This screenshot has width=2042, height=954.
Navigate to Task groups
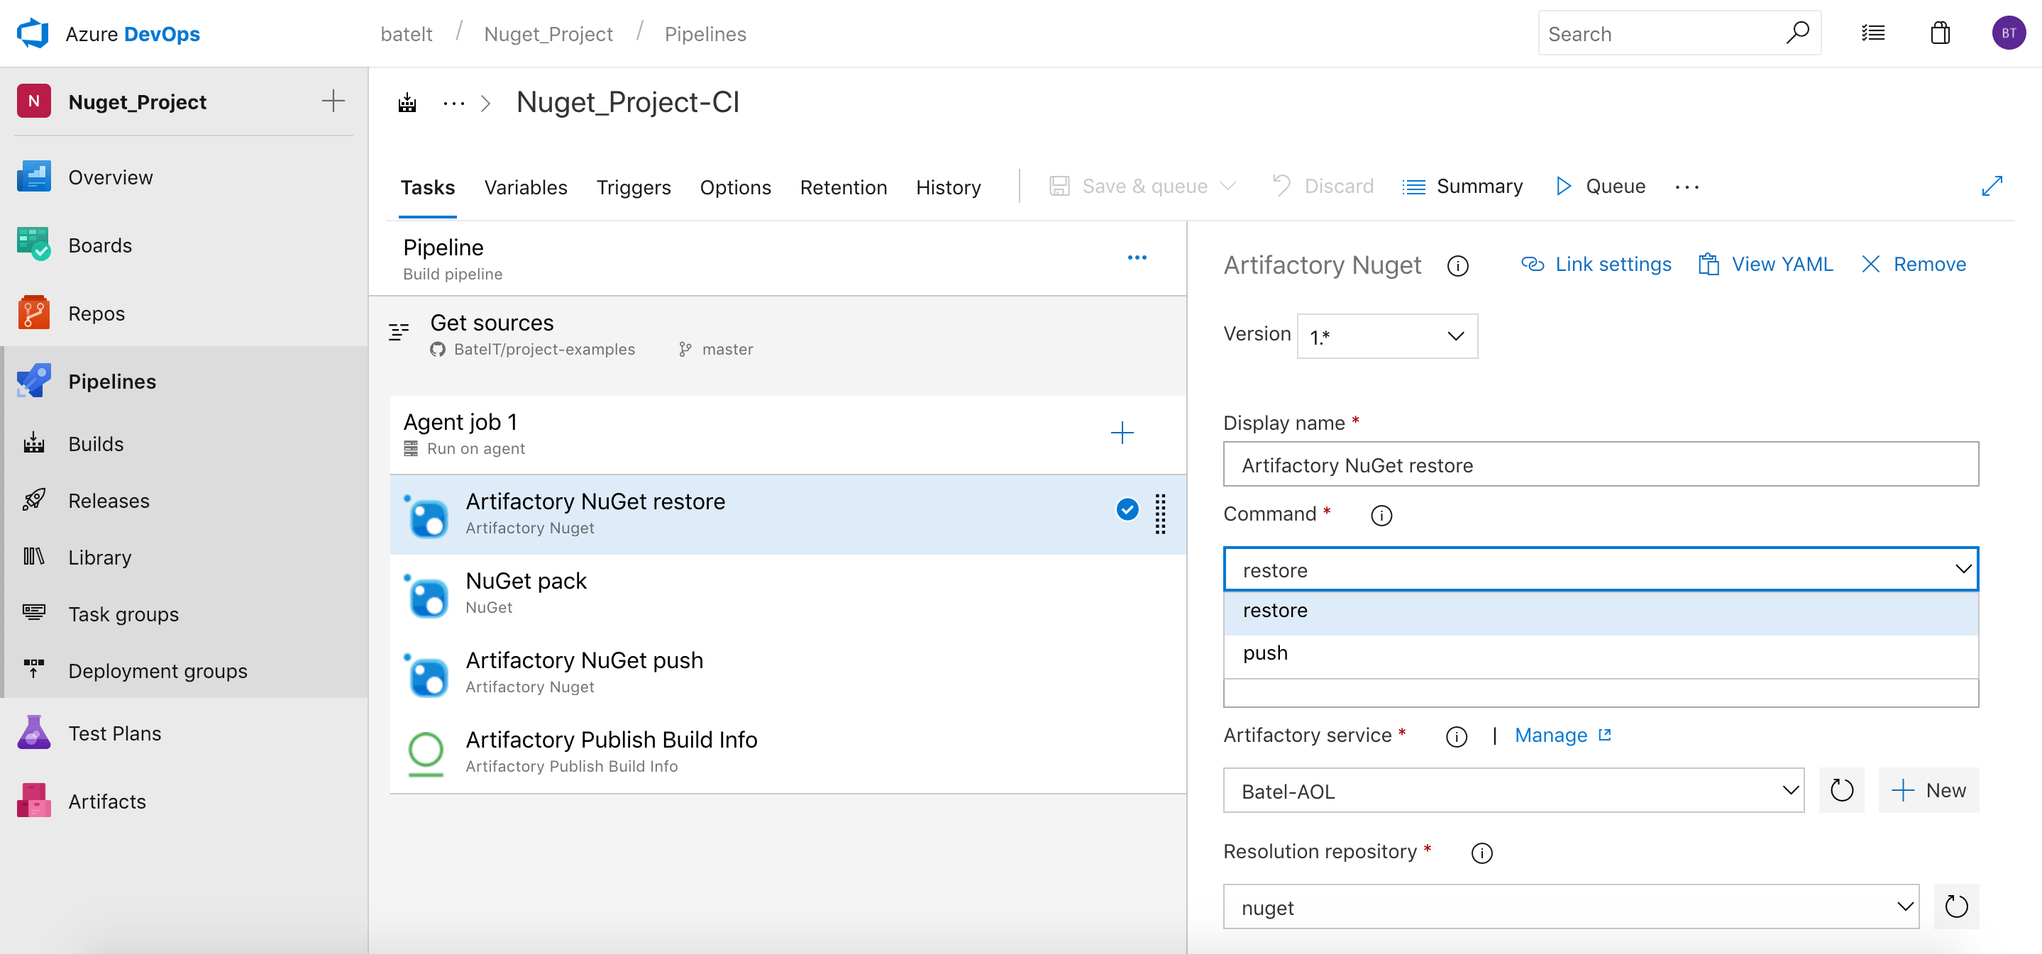pyautogui.click(x=122, y=614)
